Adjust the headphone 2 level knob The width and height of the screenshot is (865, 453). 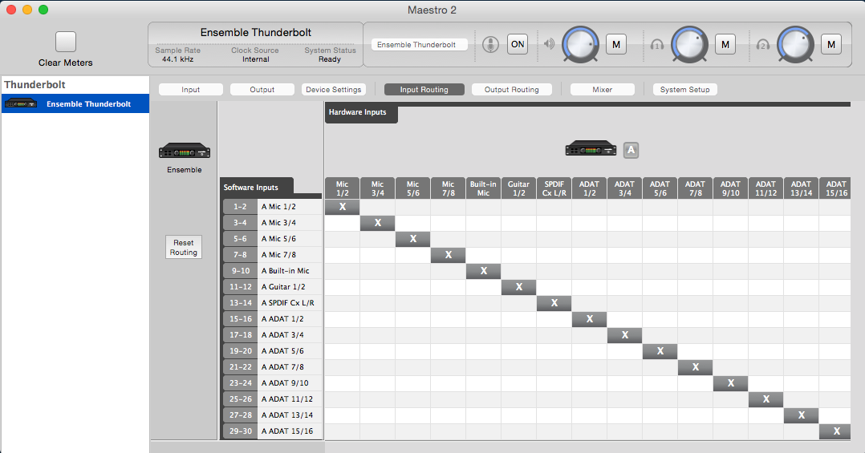[795, 44]
